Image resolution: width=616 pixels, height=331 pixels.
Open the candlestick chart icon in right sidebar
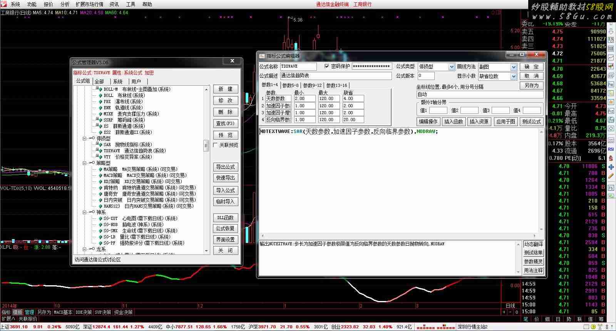(x=611, y=66)
